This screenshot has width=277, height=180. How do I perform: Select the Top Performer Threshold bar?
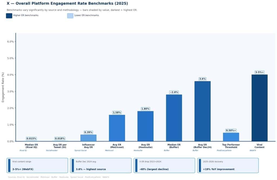pos(231,137)
